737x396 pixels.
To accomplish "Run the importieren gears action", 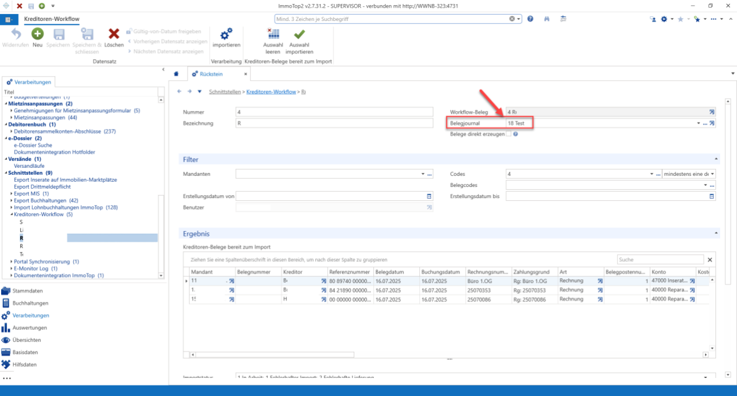I will [x=226, y=37].
